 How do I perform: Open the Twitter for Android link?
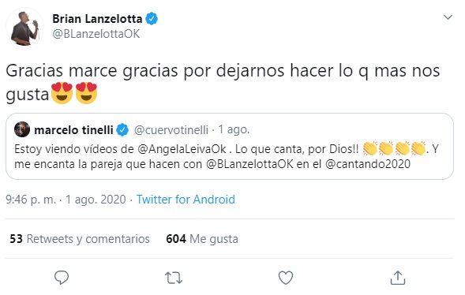pyautogui.click(x=186, y=200)
